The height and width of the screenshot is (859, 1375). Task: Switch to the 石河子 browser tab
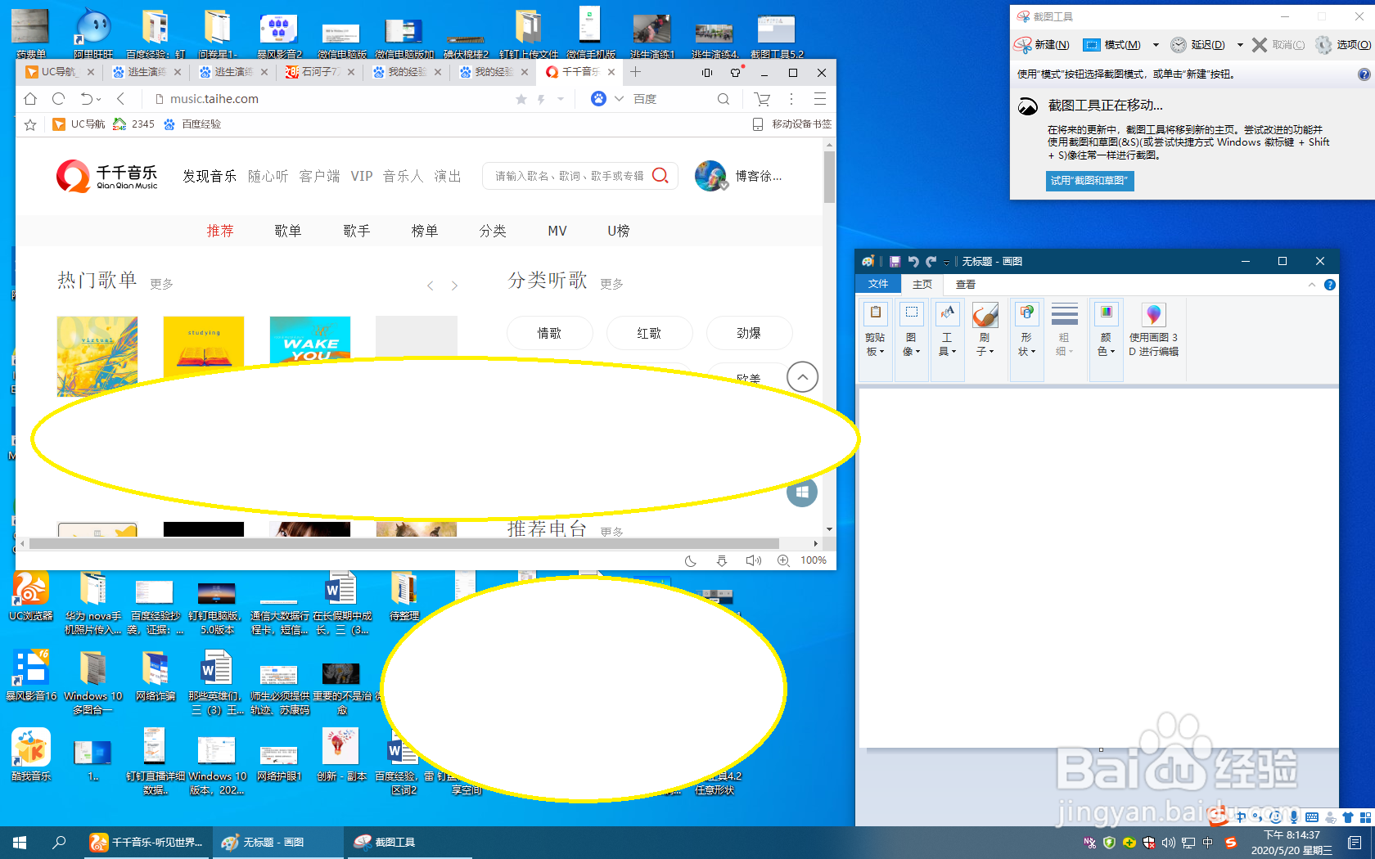(x=319, y=72)
